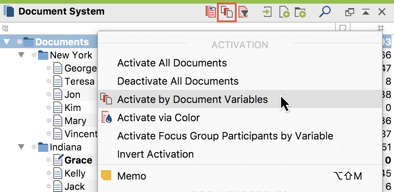The width and height of the screenshot is (394, 192).
Task: Click Deactivate All Documents
Action: coord(178,81)
